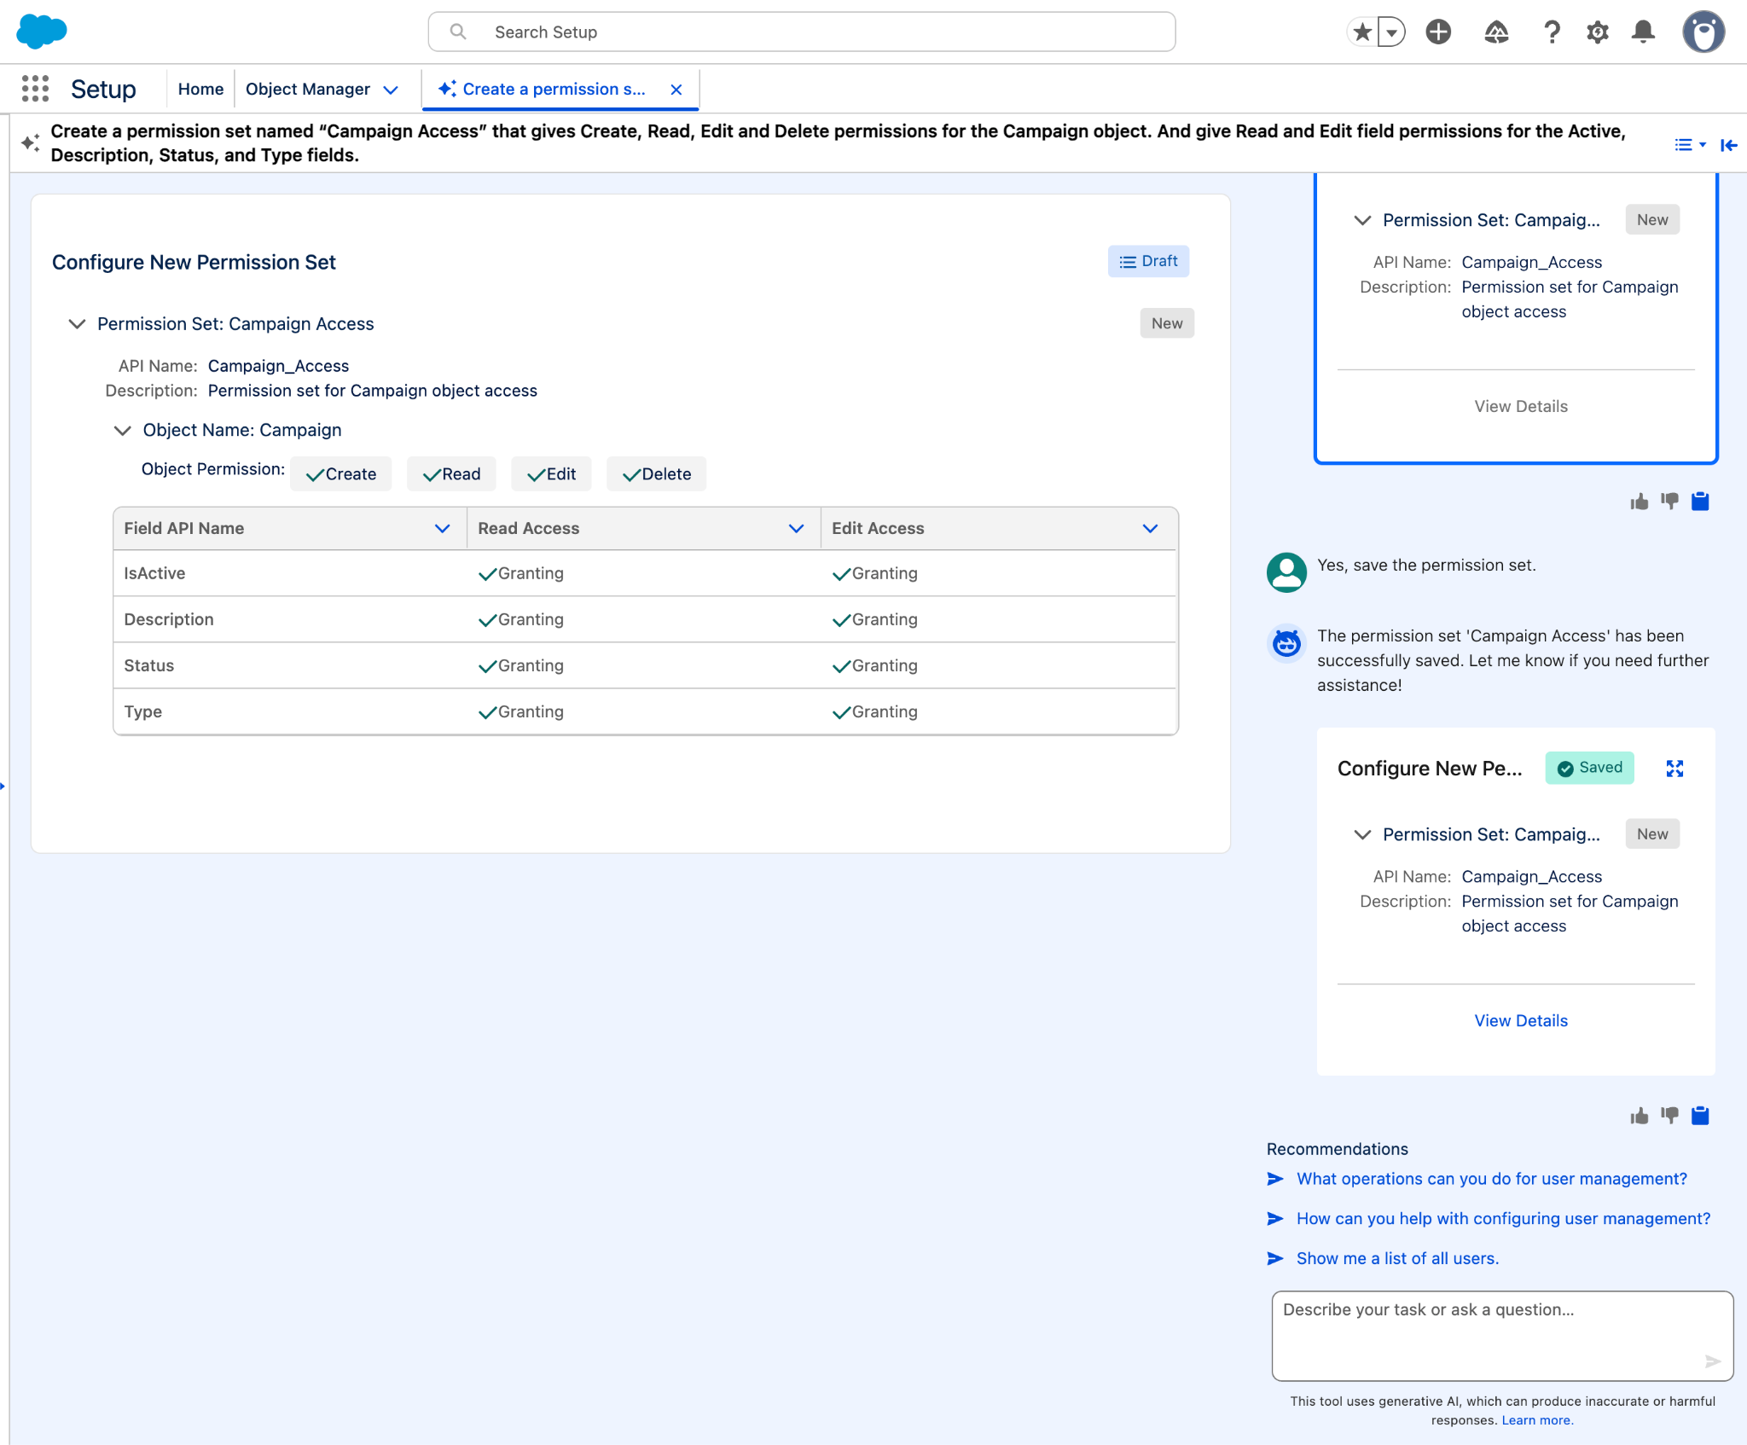Close the Create a permission set tab
Screen dimensions: 1747x1445
point(676,90)
